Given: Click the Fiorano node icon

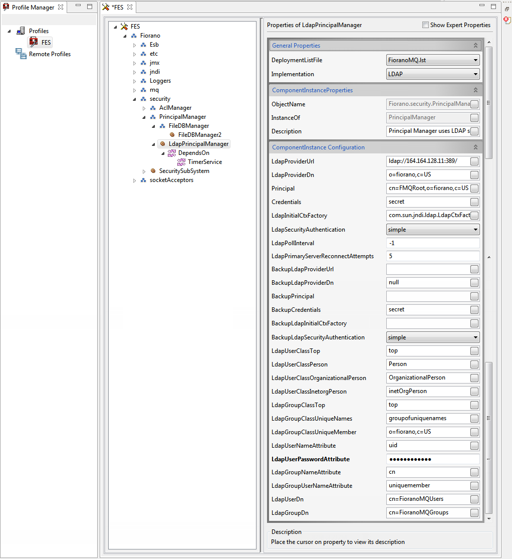Looking at the screenshot, I should click(134, 36).
